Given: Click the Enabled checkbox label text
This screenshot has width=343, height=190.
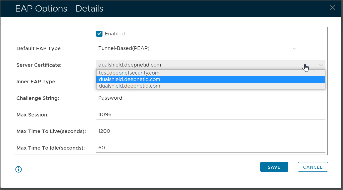Looking at the screenshot, I should click(115, 34).
